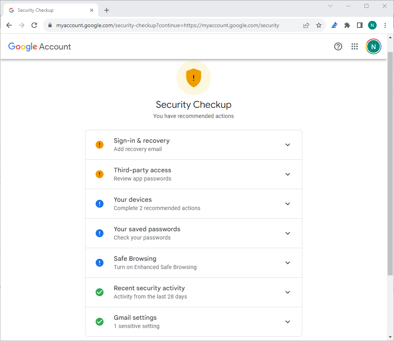
Task: Click the share icon in the address bar
Action: coord(306,25)
